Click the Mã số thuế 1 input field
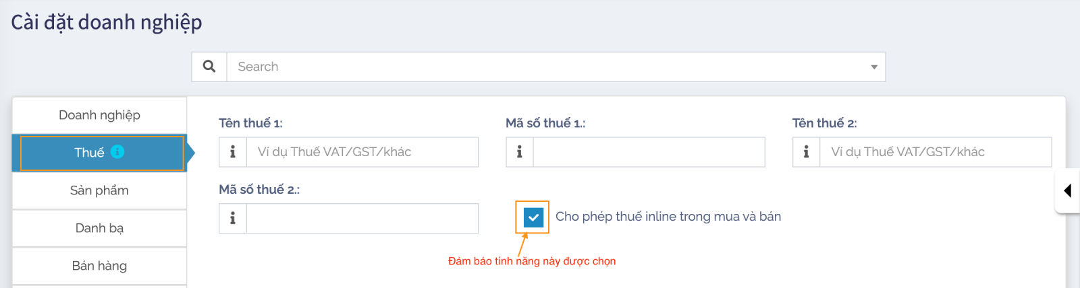Screen dimensions: 1080x288 tap(648, 152)
